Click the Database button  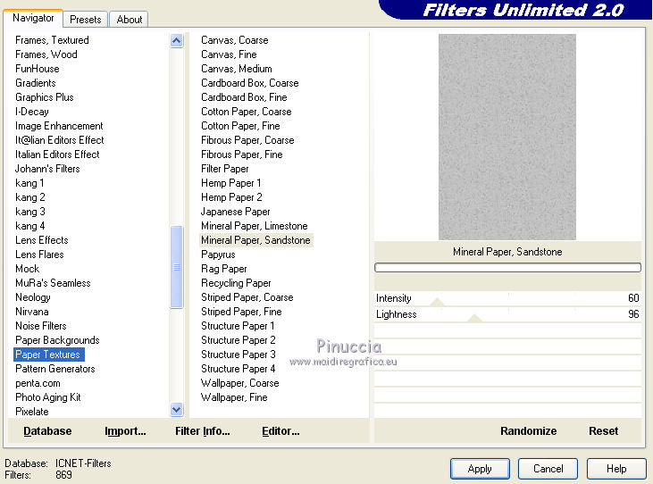(x=47, y=431)
